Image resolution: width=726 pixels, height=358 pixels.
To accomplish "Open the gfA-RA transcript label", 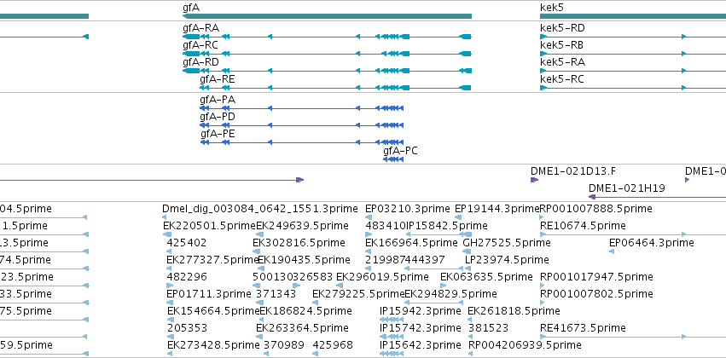I will [201, 28].
